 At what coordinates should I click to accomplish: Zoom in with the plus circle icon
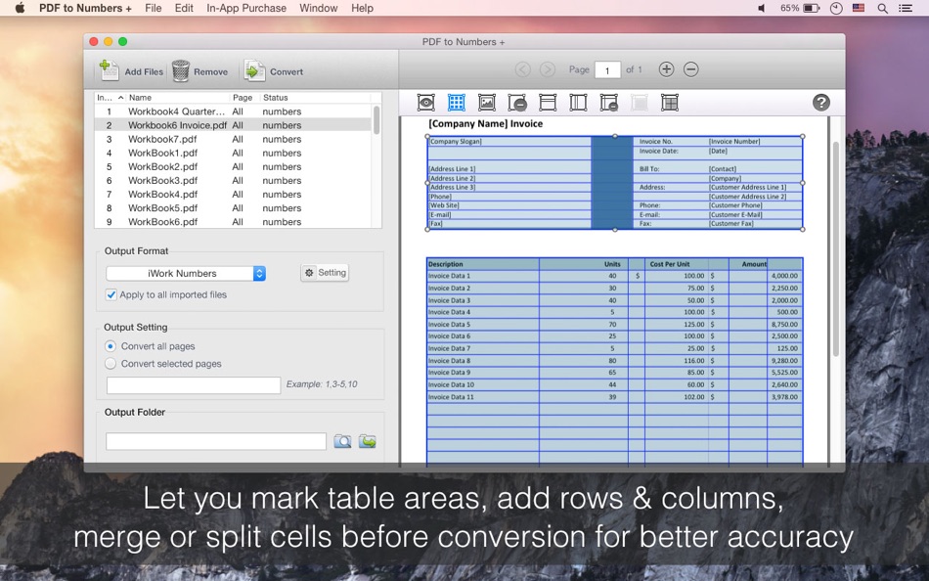click(666, 69)
